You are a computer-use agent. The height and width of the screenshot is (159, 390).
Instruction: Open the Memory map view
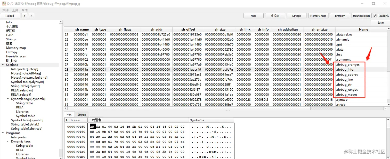coord(318,16)
